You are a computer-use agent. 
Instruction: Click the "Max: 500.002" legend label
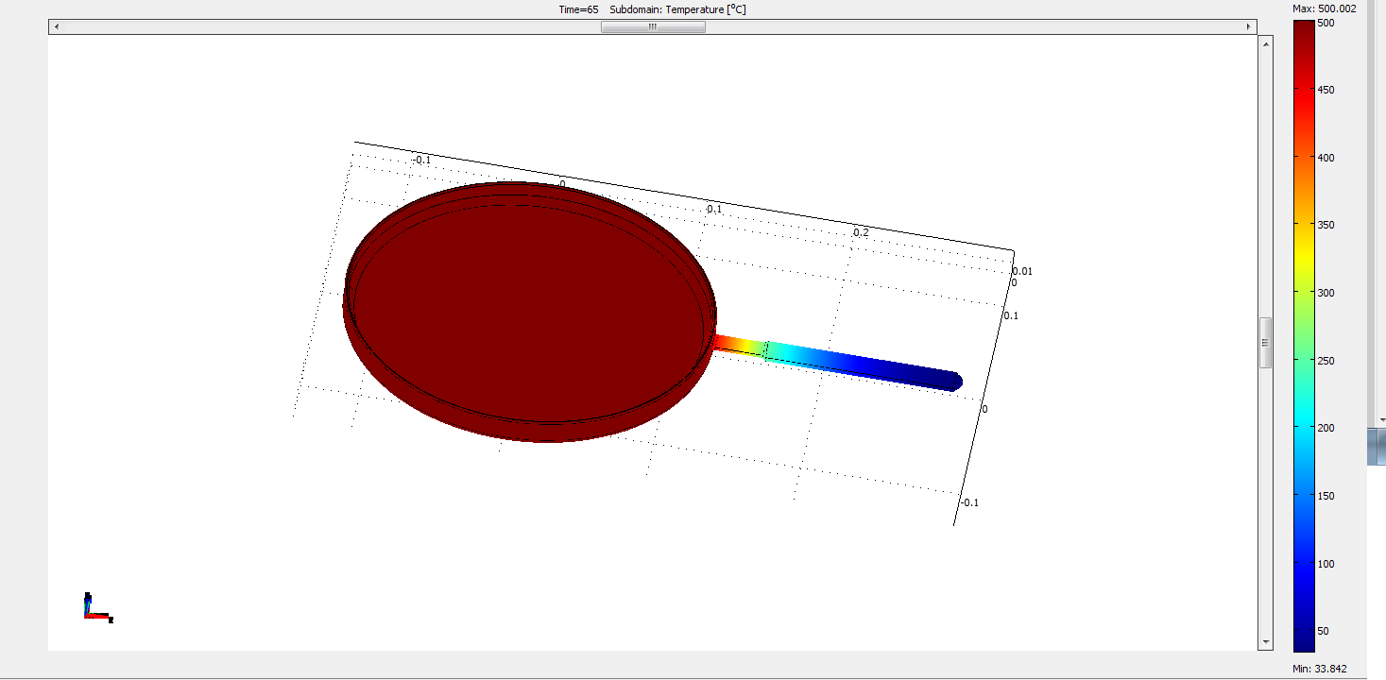[x=1325, y=8]
